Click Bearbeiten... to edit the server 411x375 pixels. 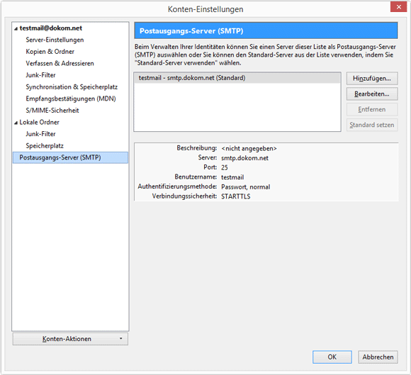tap(372, 94)
